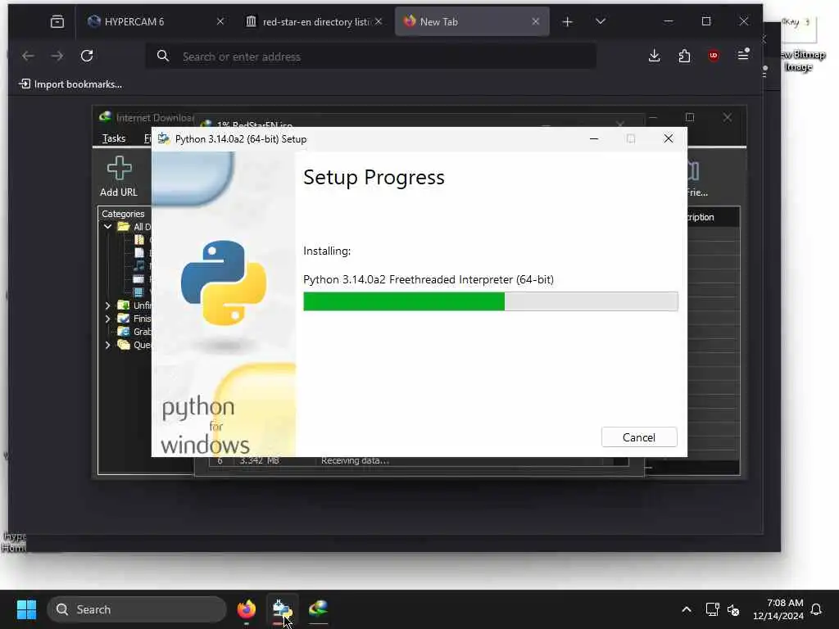Focus the search or address bar
This screenshot has height=629, width=839.
pos(370,57)
